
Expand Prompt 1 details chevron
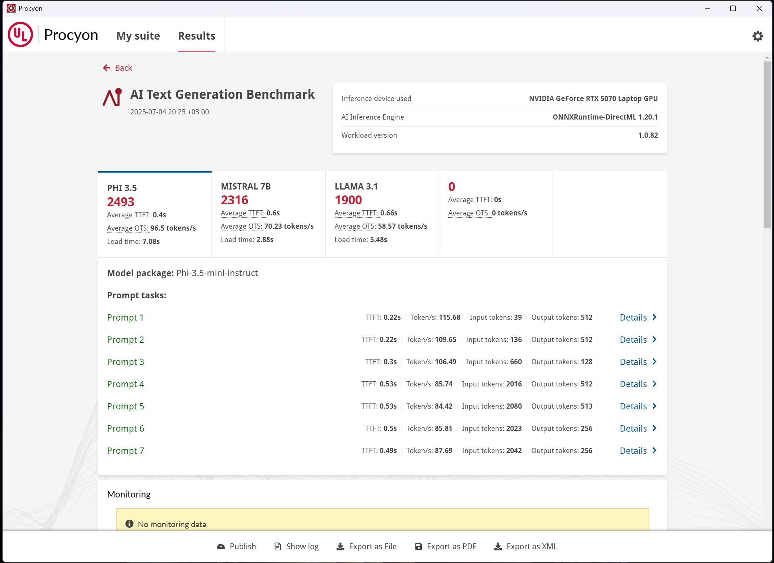pyautogui.click(x=655, y=317)
